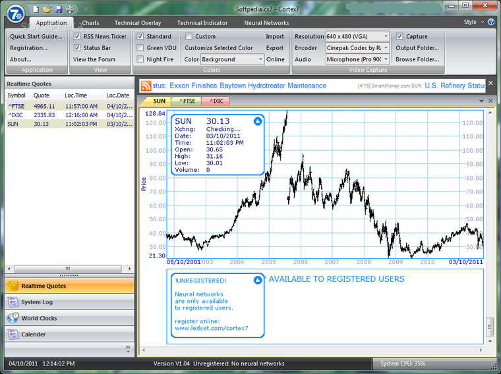Select the SUN 30.13 quote row

[70, 124]
